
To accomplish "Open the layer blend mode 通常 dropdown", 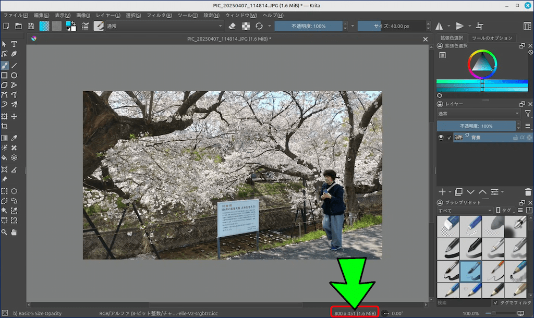I will click(478, 113).
